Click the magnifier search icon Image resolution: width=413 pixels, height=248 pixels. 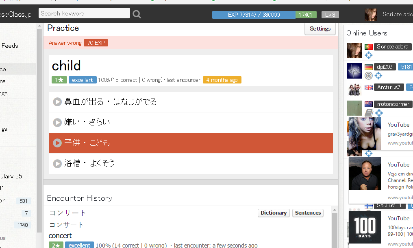[137, 15]
